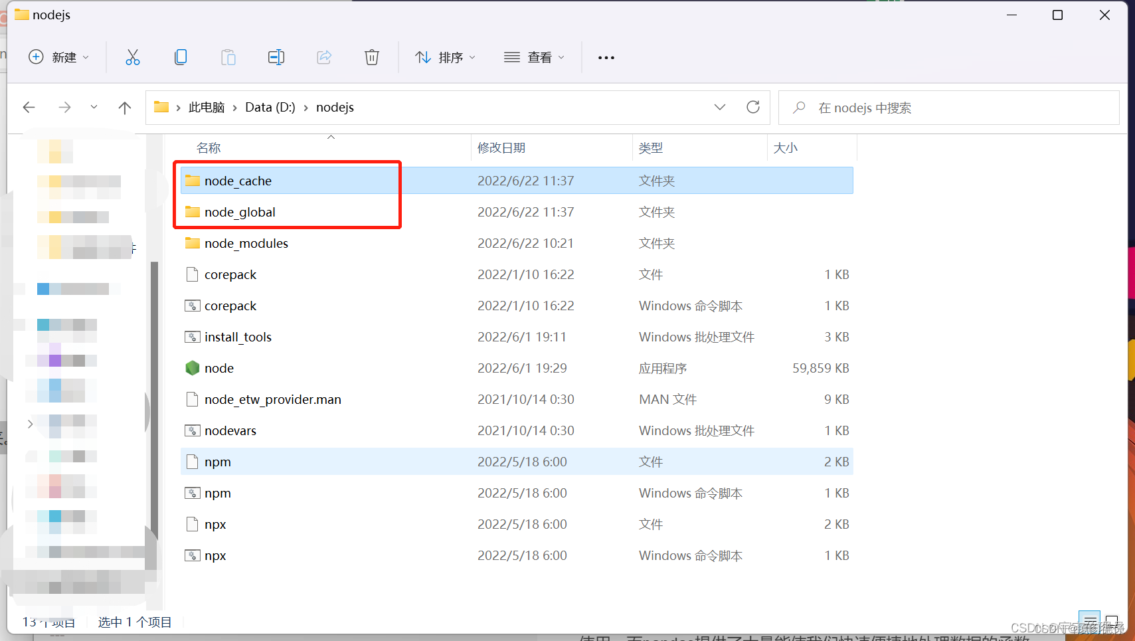This screenshot has width=1135, height=641.
Task: Sort by 名称 column header
Action: click(209, 147)
